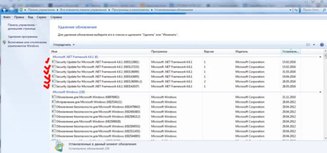Click the icon of update KB3127233
Screen dimensions: 327x153
(x=54, y=67)
